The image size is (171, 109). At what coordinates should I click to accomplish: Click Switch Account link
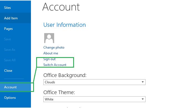(55, 65)
